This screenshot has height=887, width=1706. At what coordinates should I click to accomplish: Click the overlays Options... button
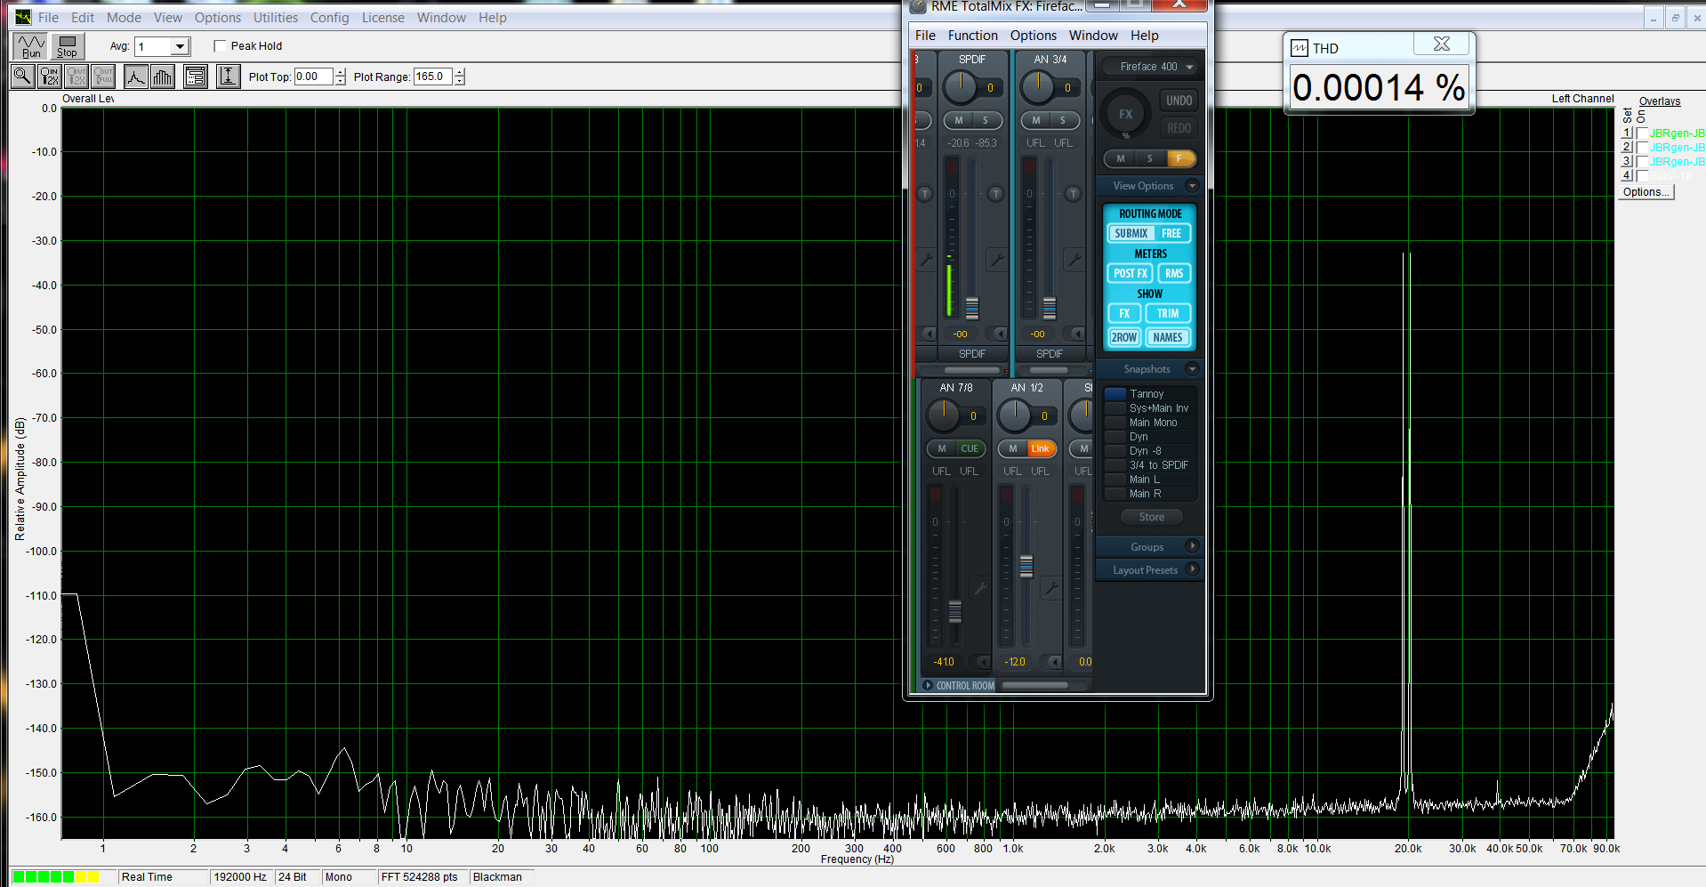1646,192
